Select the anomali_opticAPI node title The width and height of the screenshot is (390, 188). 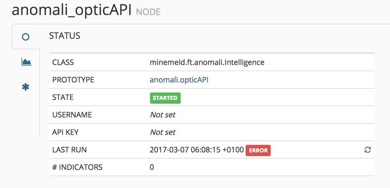coord(71,10)
